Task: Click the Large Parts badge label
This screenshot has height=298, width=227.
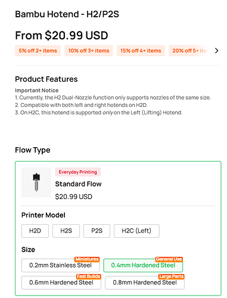Action: point(172,277)
